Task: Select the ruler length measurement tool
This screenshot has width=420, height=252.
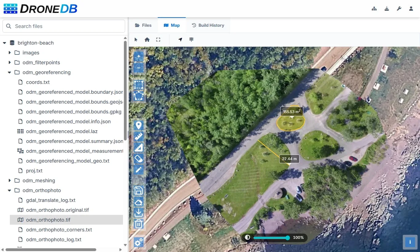Action: 139,136
